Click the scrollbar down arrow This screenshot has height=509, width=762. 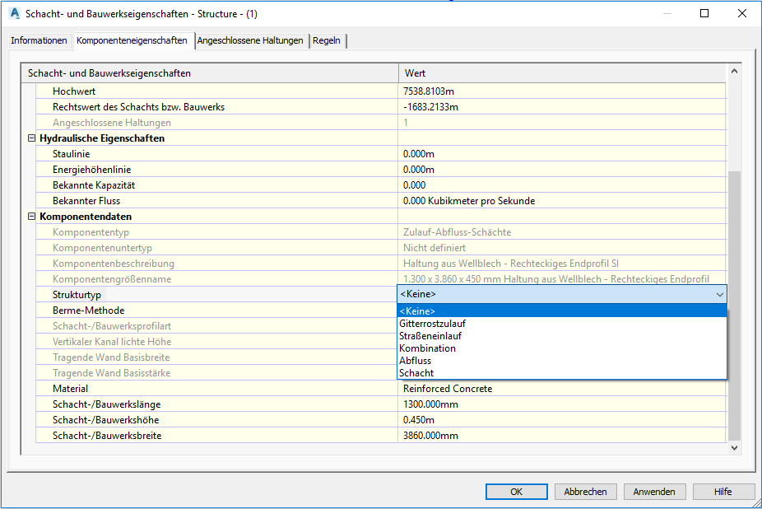735,447
